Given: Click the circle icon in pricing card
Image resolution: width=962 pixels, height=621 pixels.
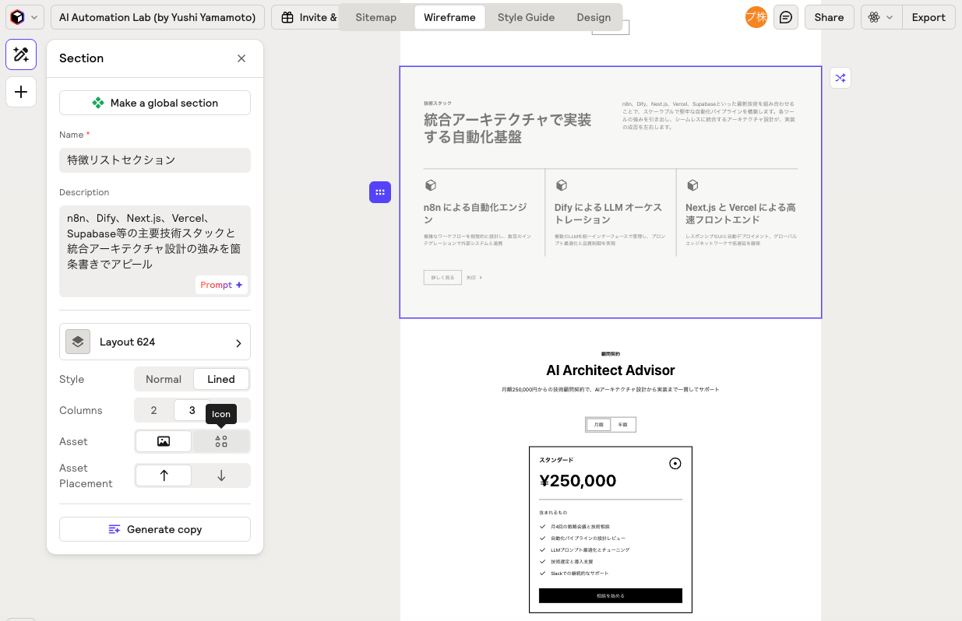Looking at the screenshot, I should click(x=675, y=464).
